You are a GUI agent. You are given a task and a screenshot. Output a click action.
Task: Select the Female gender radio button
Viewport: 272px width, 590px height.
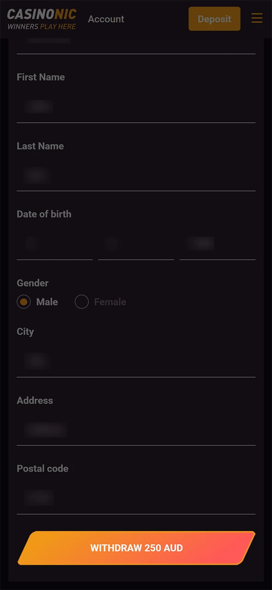point(81,301)
